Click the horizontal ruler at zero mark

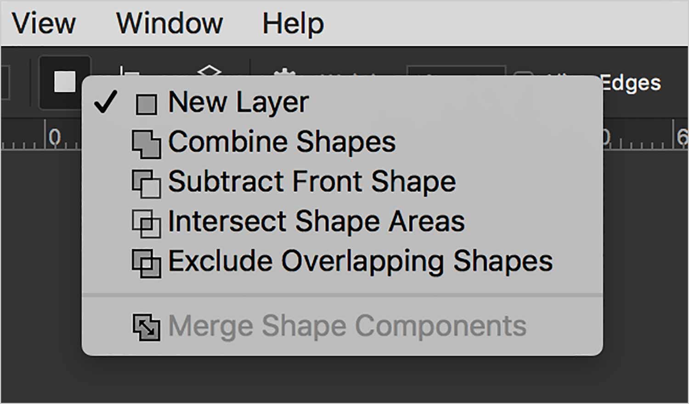tap(55, 136)
